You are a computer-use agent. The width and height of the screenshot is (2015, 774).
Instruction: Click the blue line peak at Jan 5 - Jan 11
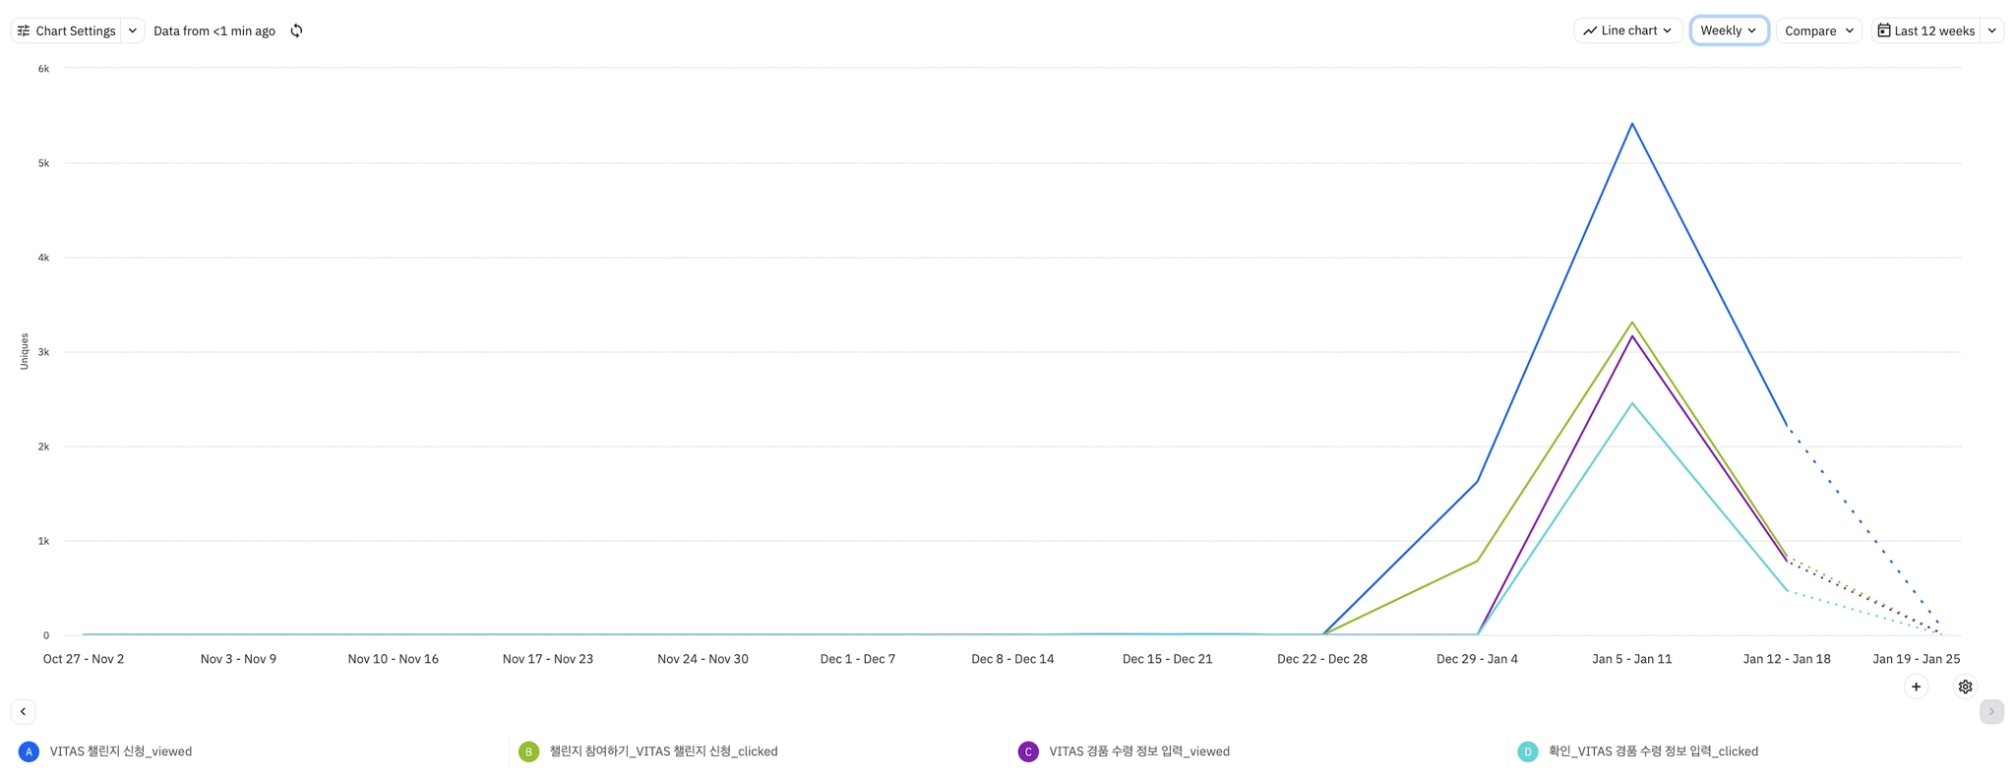pos(1632,124)
